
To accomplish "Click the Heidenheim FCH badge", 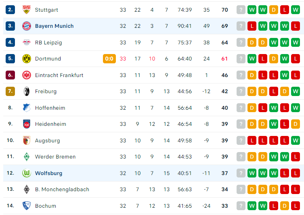I will tap(27, 124).
